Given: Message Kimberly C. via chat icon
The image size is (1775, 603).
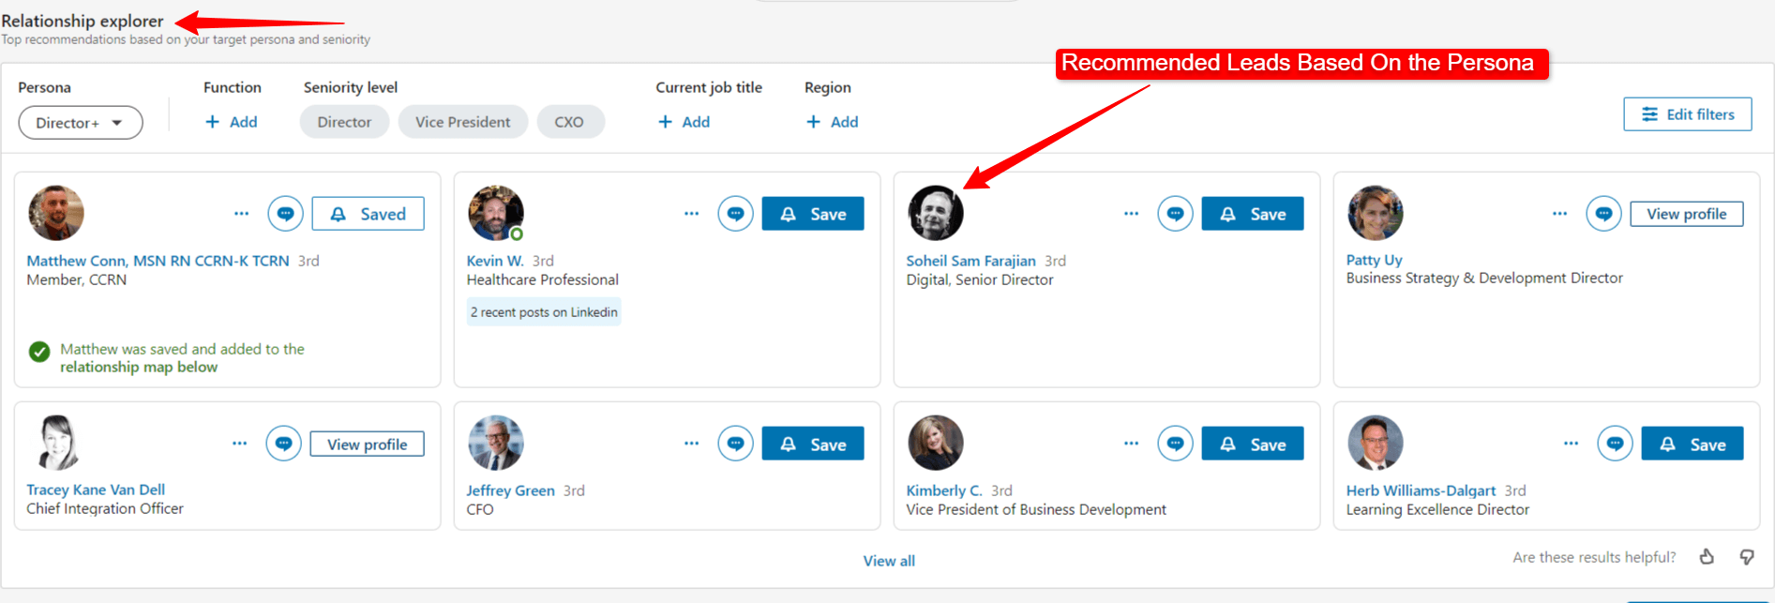Looking at the screenshot, I should pos(1175,444).
